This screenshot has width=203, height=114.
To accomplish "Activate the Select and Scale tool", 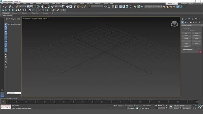I will click(49, 7).
